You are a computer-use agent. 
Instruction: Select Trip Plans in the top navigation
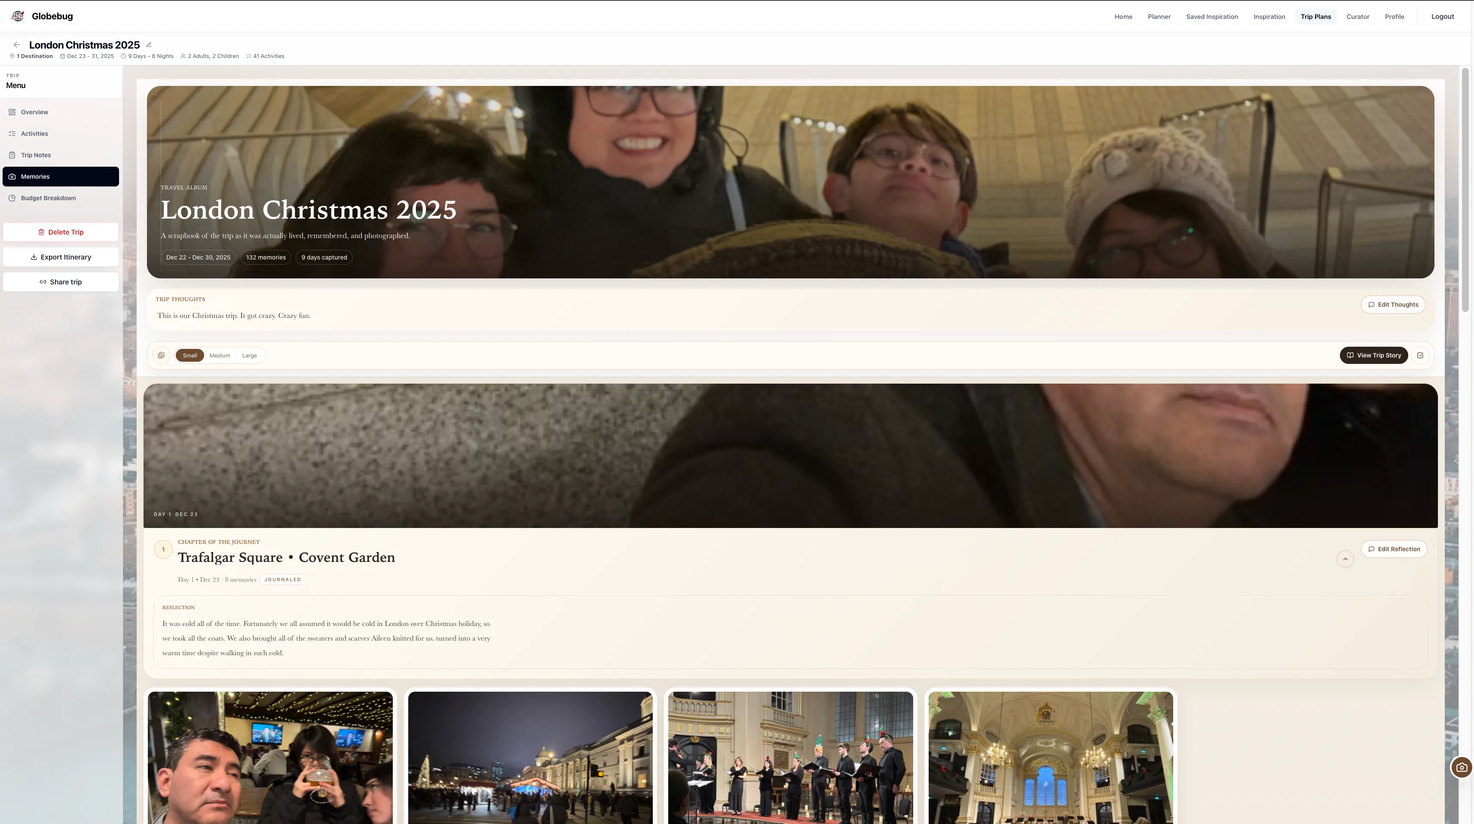[1315, 17]
